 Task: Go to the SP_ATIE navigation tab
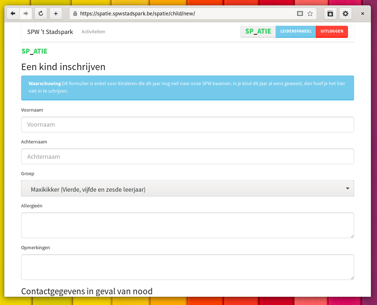point(258,31)
